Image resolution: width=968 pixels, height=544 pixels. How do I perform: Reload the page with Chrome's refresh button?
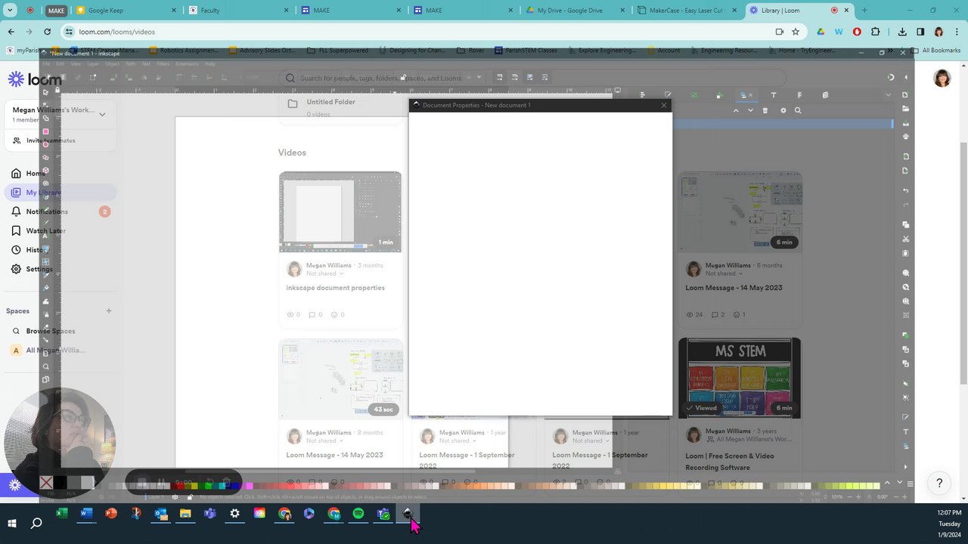(x=47, y=32)
